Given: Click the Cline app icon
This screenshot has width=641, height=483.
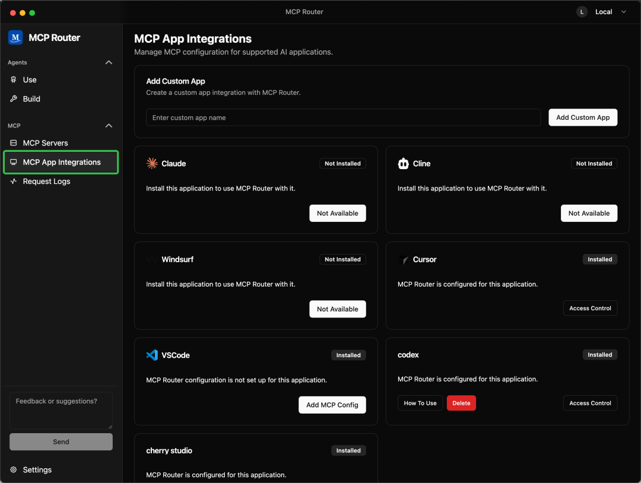Looking at the screenshot, I should [x=404, y=163].
